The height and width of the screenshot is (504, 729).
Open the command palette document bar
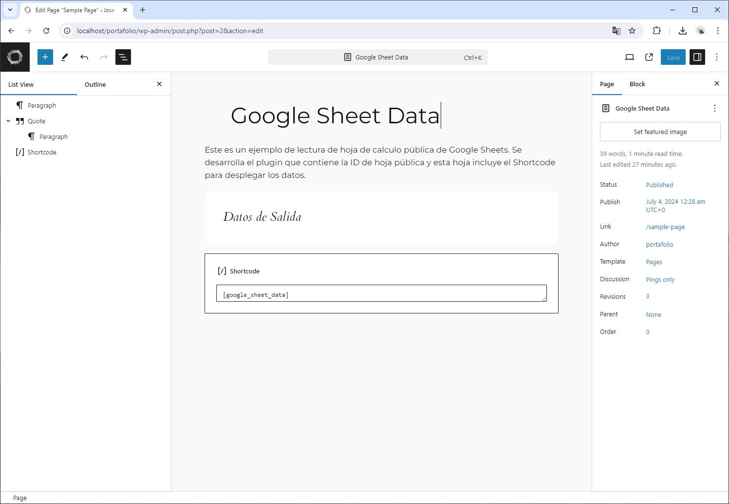(378, 57)
